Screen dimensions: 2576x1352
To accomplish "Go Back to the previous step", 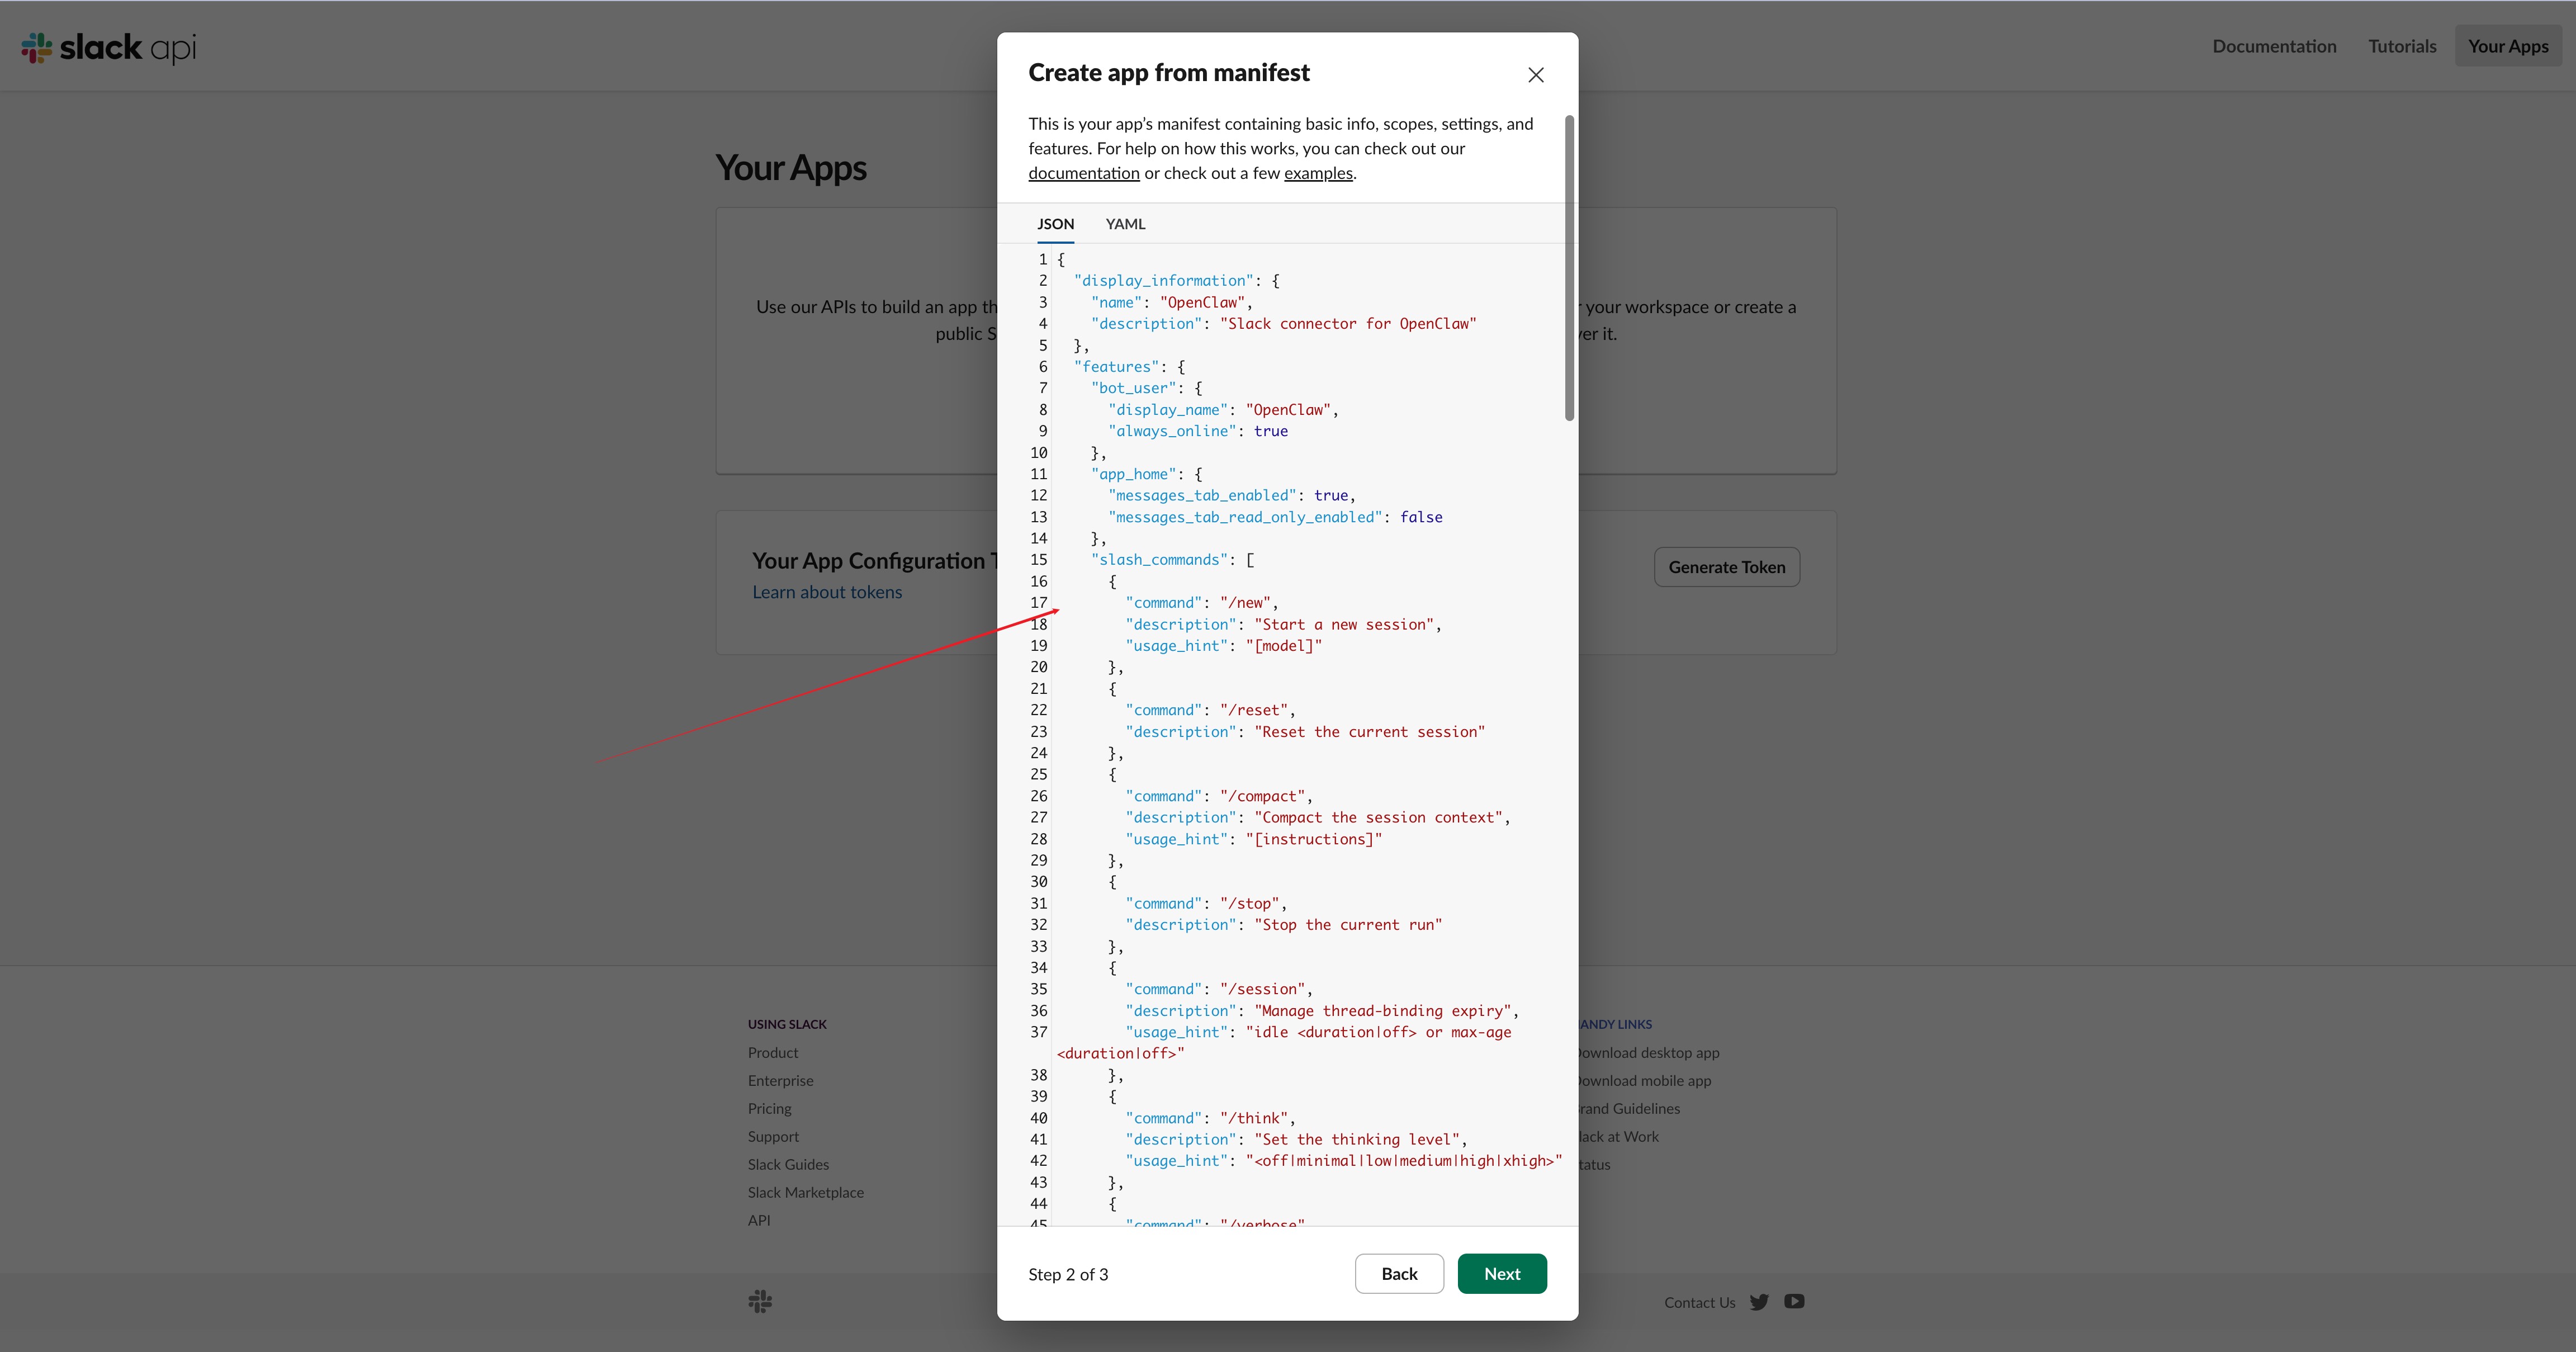I will [1399, 1273].
